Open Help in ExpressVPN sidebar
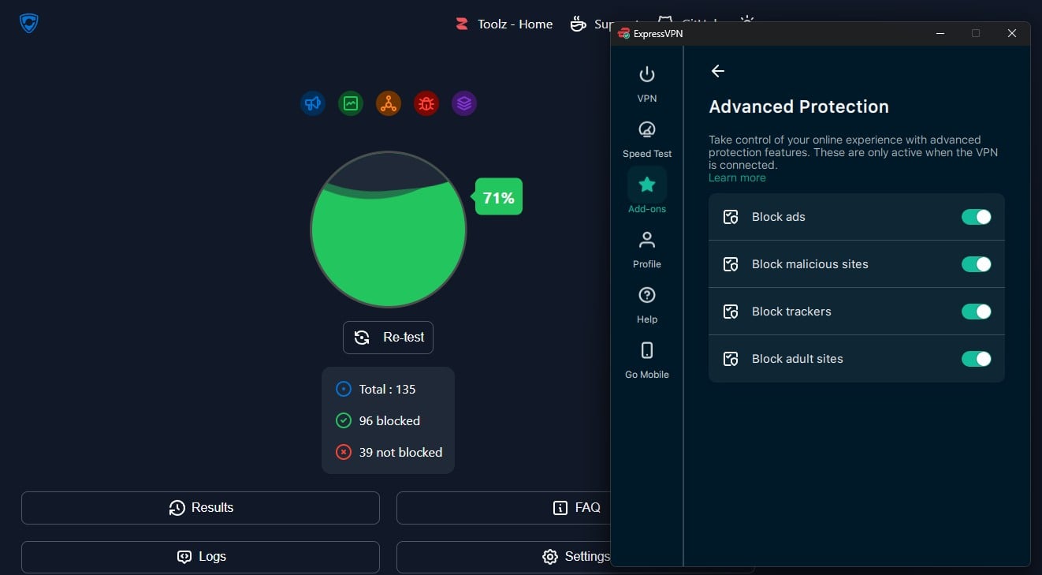The height and width of the screenshot is (575, 1042). 647,304
